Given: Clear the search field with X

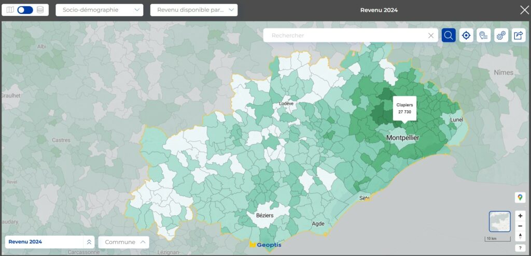Looking at the screenshot, I should point(431,36).
